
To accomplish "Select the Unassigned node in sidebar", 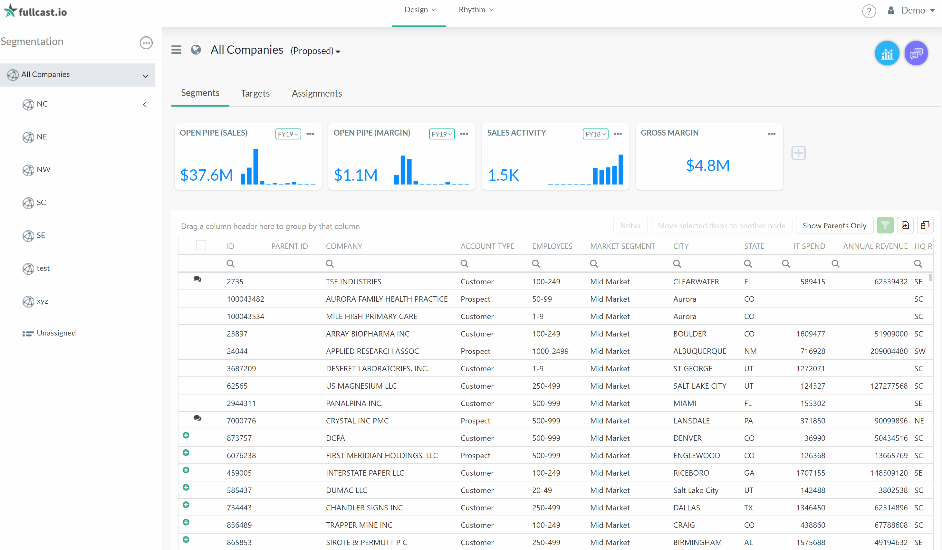I will 56,333.
